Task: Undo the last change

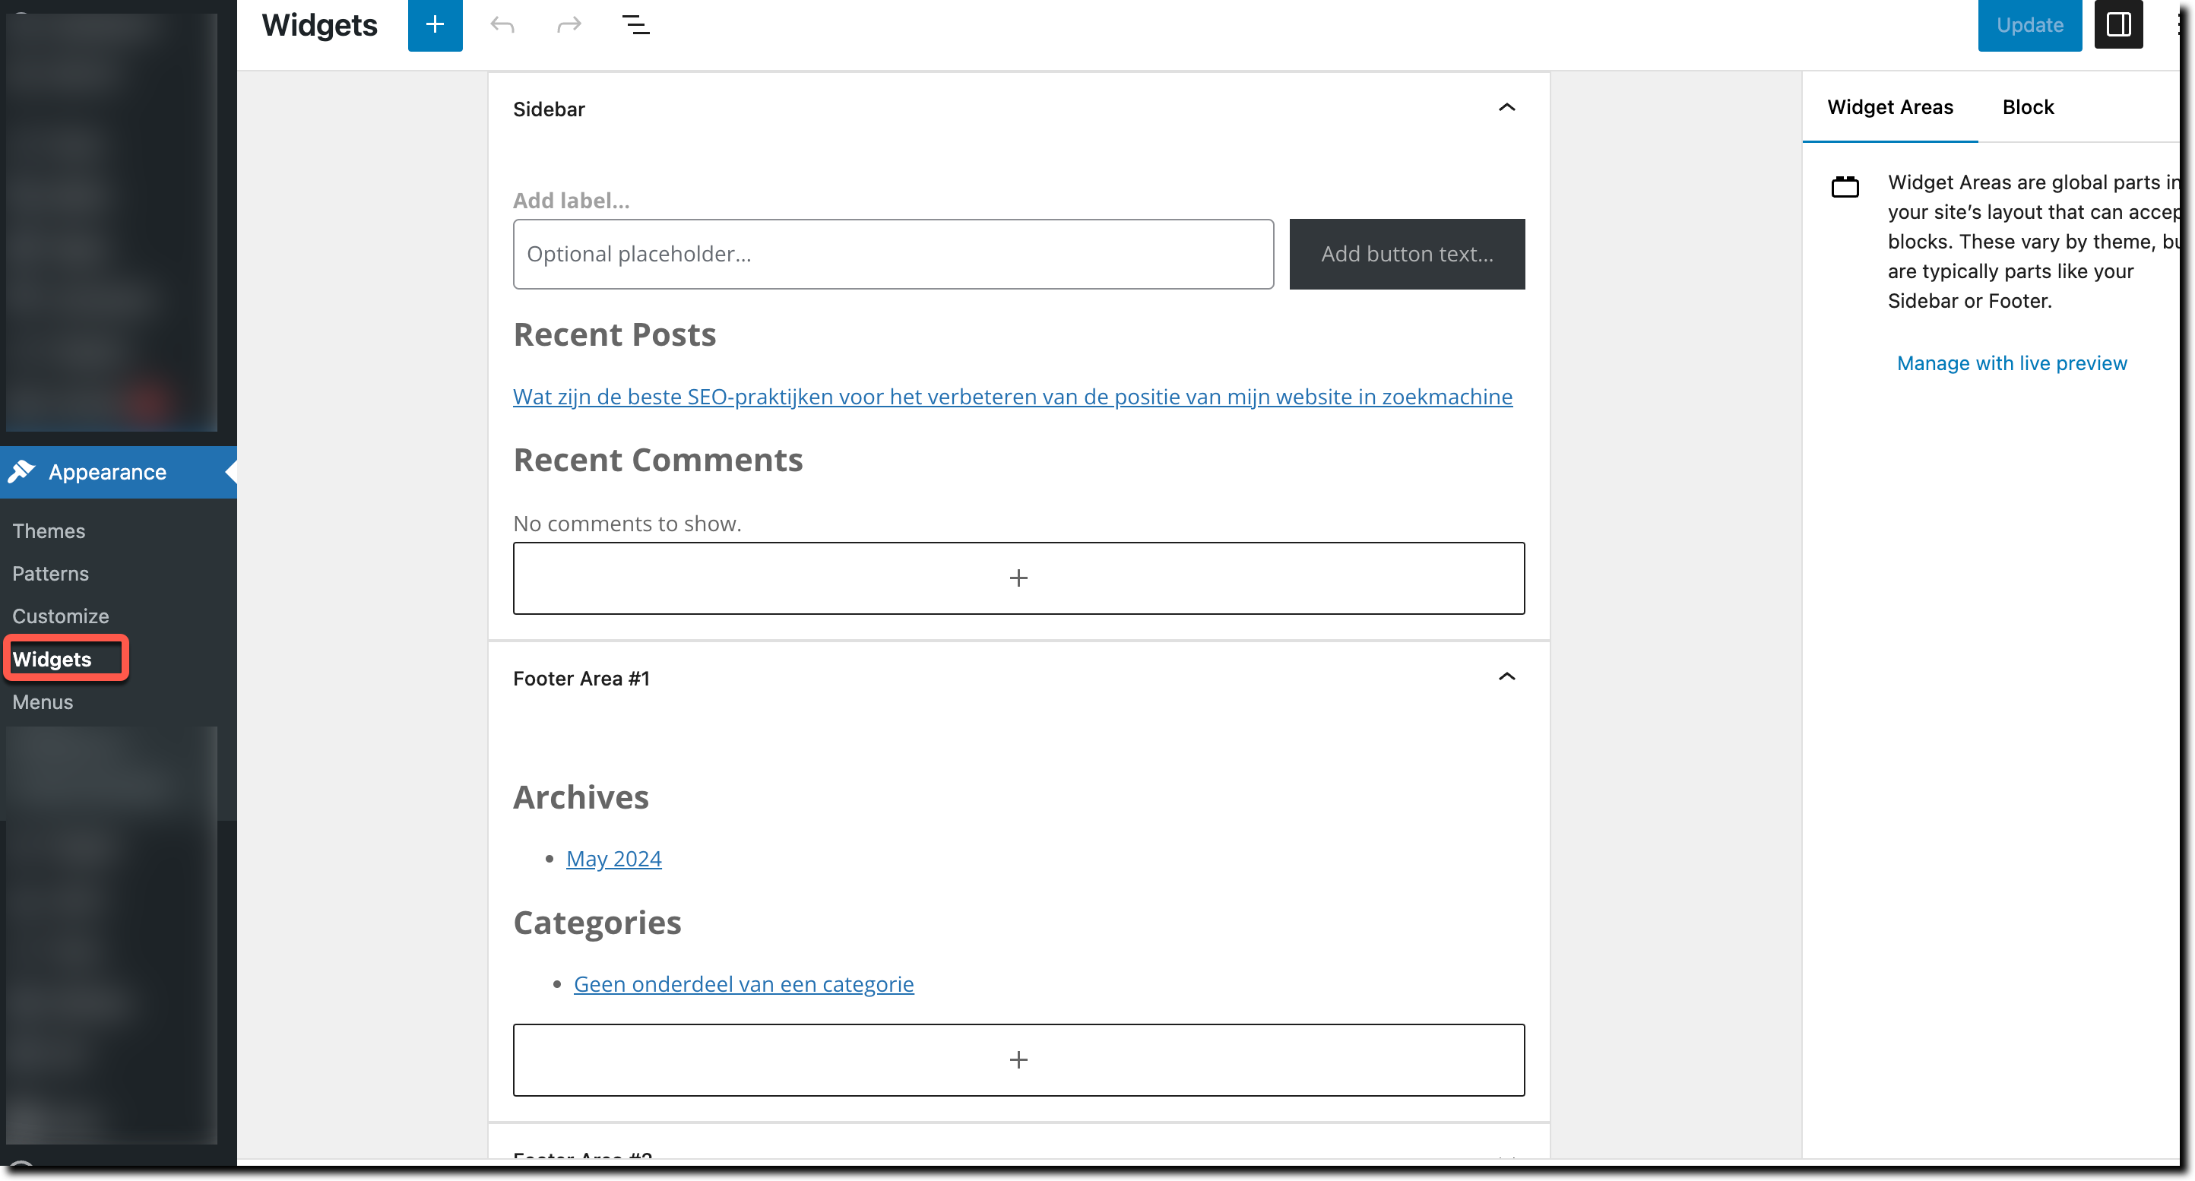Action: [x=502, y=25]
